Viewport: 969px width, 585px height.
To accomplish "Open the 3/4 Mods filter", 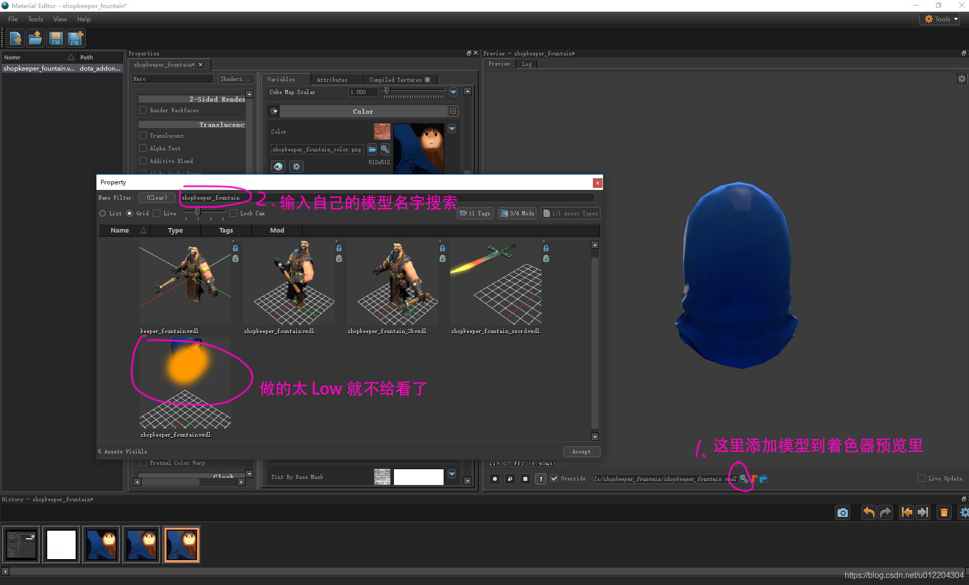I will pos(517,213).
